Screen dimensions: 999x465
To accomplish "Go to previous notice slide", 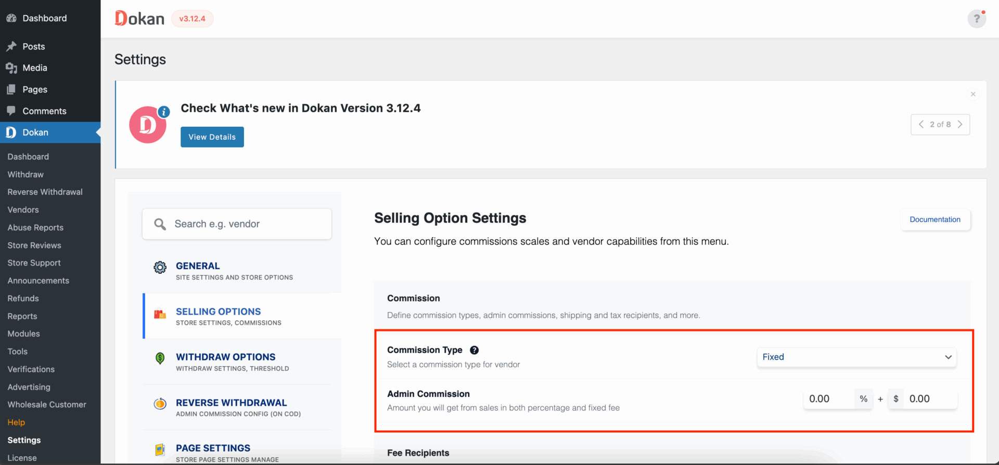I will click(921, 125).
